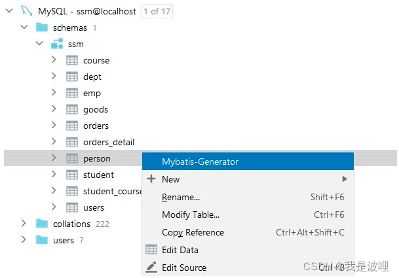Select the 'person' table name

point(97,159)
